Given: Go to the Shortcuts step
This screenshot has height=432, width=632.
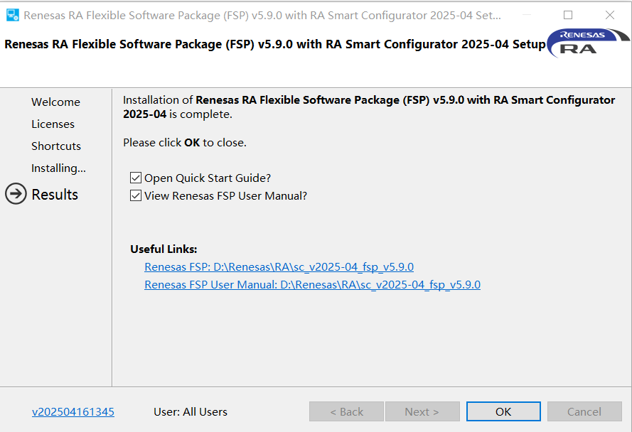Looking at the screenshot, I should pos(56,146).
